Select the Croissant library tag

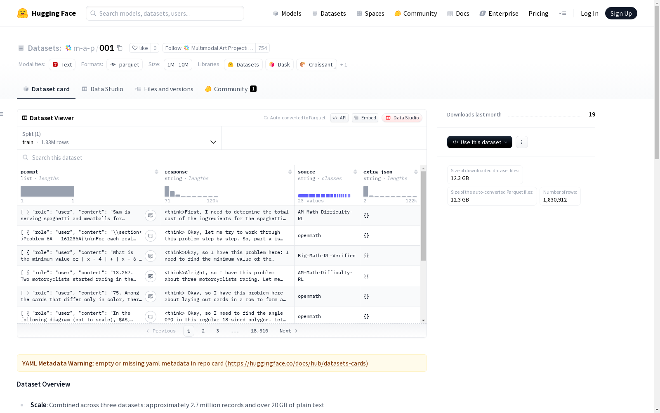point(316,64)
